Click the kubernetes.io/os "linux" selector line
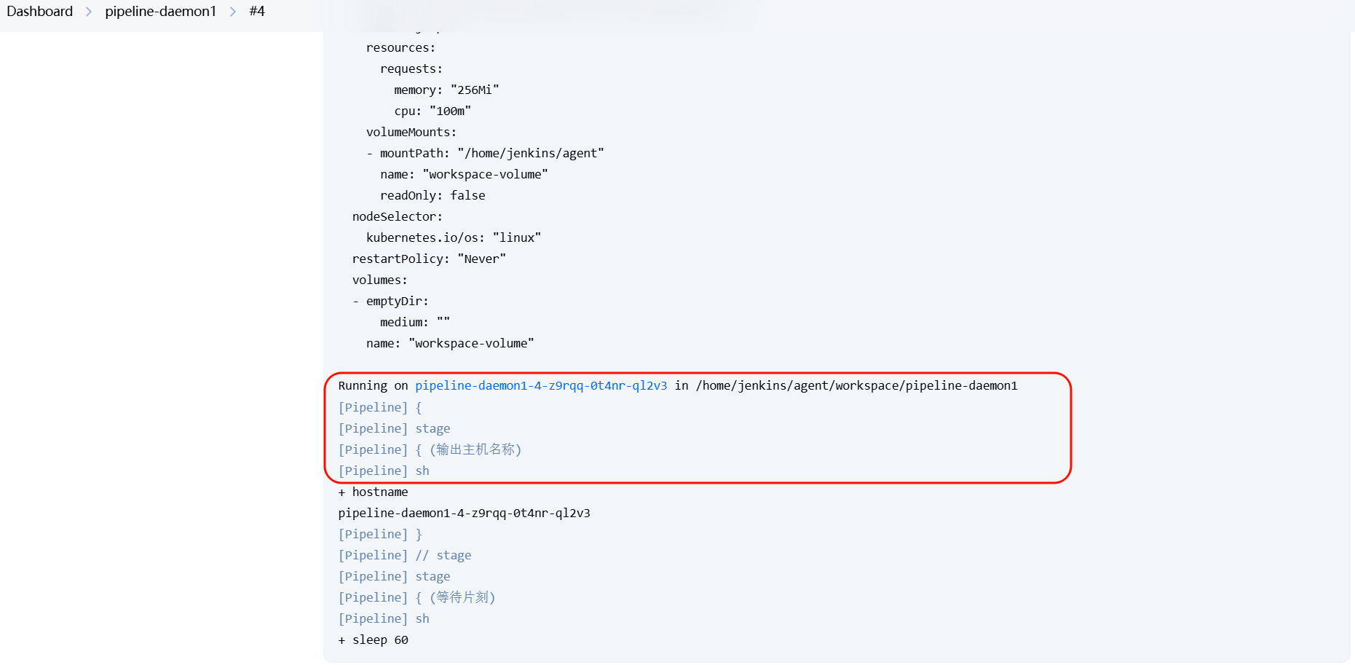This screenshot has width=1355, height=665. (453, 238)
